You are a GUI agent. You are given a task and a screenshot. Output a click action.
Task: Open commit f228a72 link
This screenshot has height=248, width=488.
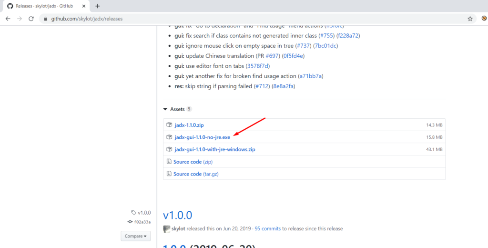tap(348, 35)
